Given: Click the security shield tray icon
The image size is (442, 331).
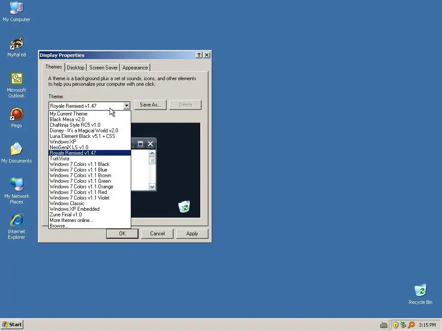Looking at the screenshot, I should [395, 325].
